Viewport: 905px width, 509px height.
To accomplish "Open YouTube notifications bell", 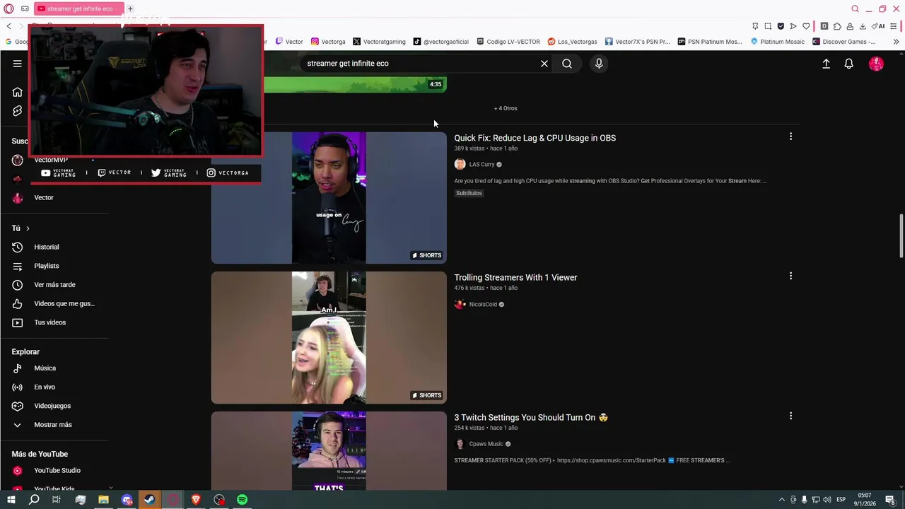I will click(849, 64).
